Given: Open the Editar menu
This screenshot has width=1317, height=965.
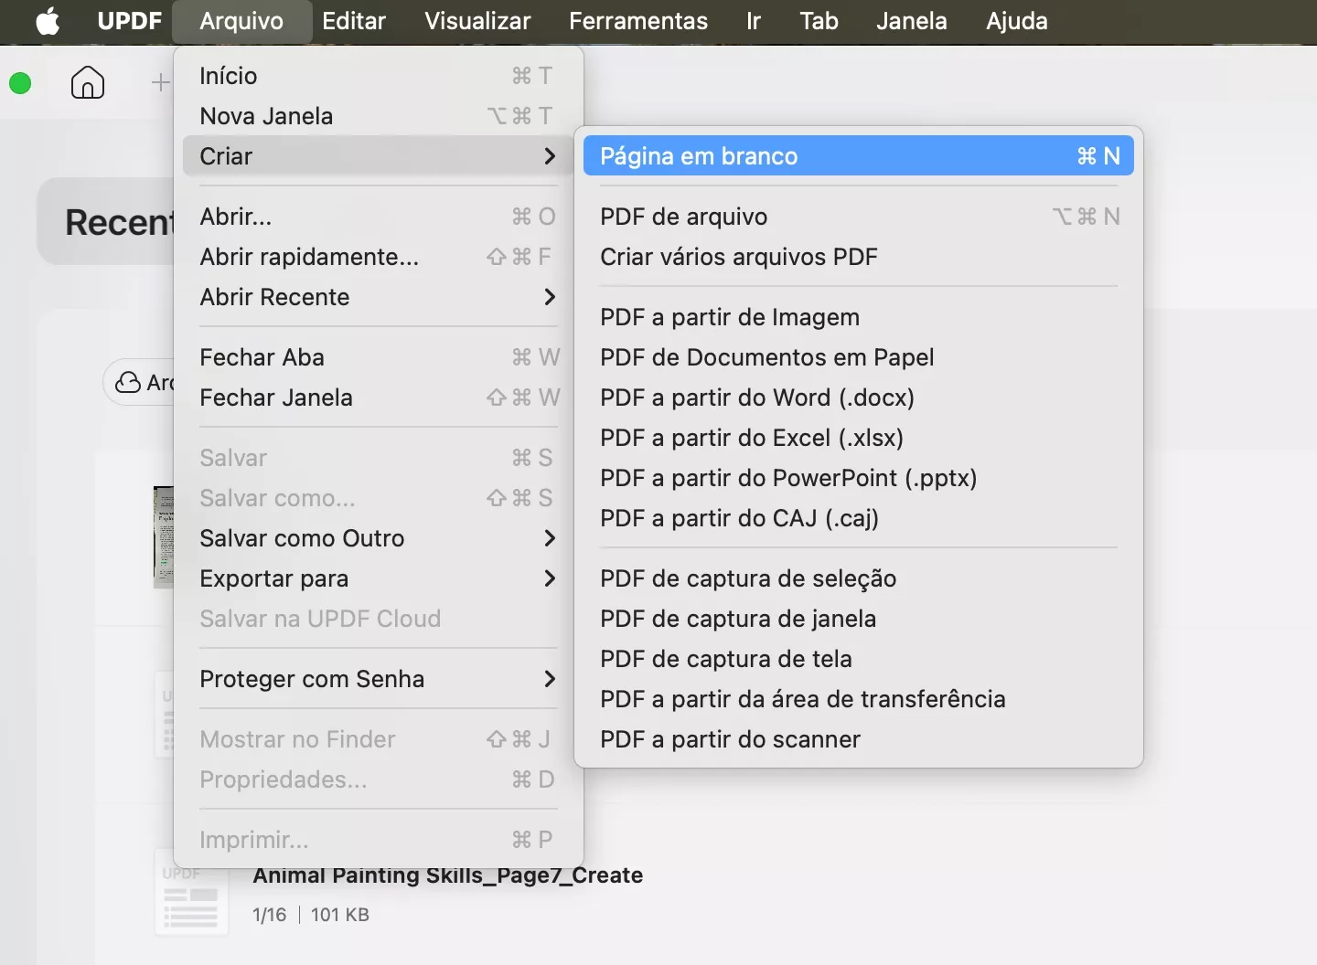Looking at the screenshot, I should click(x=354, y=20).
